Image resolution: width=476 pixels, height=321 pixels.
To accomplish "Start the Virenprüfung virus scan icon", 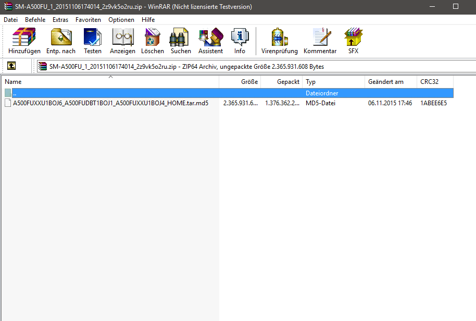I will [279, 37].
